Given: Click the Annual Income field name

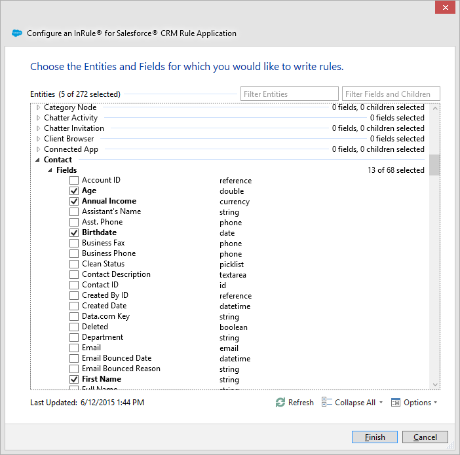Looking at the screenshot, I should point(109,201).
